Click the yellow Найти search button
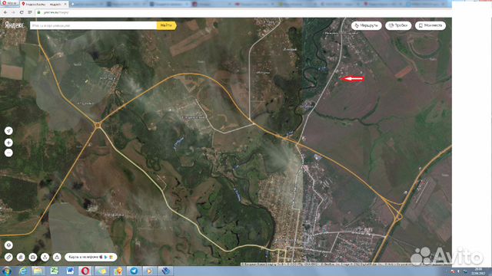Image resolution: width=492 pixels, height=276 pixels. [x=166, y=25]
